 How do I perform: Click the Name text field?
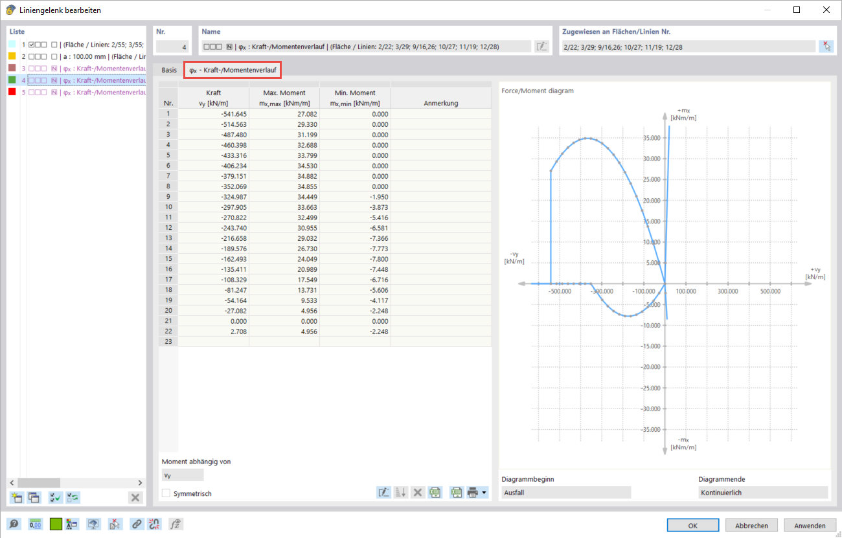(366, 46)
